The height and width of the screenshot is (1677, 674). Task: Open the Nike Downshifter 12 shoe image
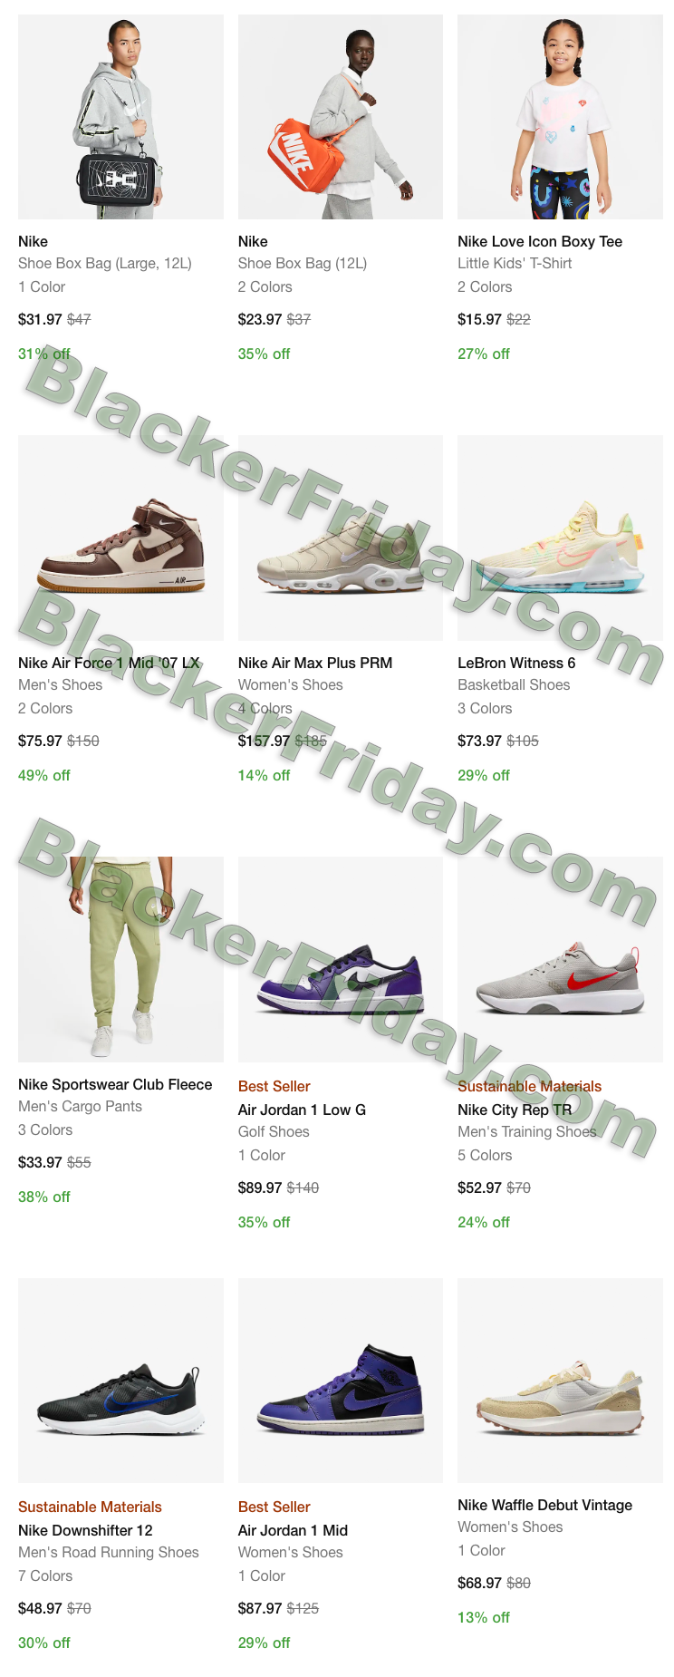pyautogui.click(x=120, y=1381)
